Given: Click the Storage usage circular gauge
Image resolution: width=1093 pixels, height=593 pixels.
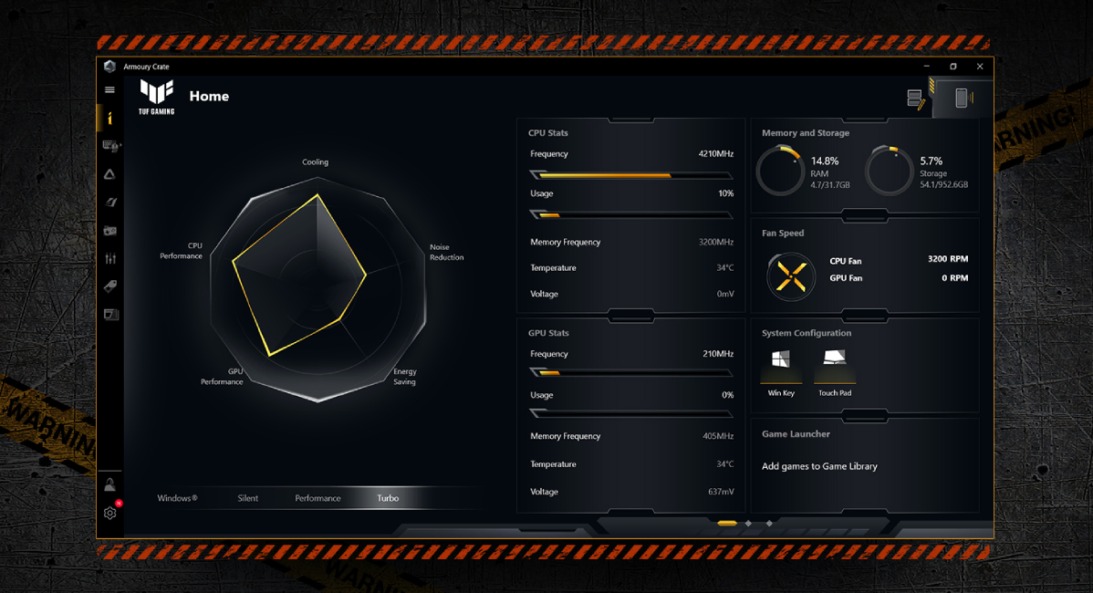Looking at the screenshot, I should pyautogui.click(x=889, y=171).
